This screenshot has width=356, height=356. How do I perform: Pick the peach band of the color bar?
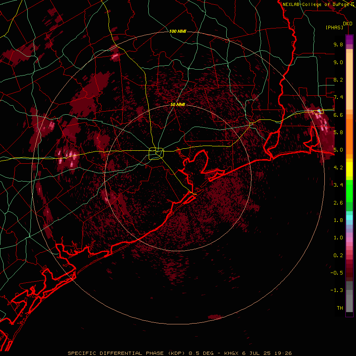349,80
